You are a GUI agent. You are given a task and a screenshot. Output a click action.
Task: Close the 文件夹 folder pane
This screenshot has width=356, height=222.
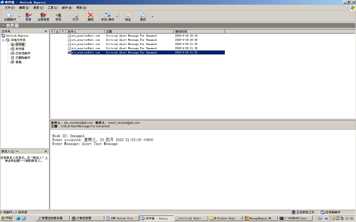tap(46, 31)
